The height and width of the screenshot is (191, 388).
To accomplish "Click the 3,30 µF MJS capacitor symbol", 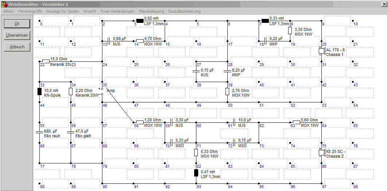I will (x=171, y=122).
